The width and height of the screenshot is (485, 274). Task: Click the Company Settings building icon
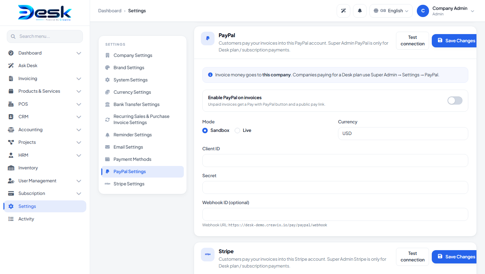coord(107,56)
